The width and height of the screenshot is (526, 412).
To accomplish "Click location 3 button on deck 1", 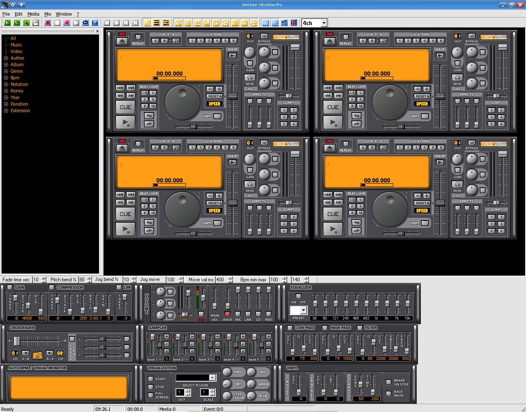I will click(x=208, y=41).
